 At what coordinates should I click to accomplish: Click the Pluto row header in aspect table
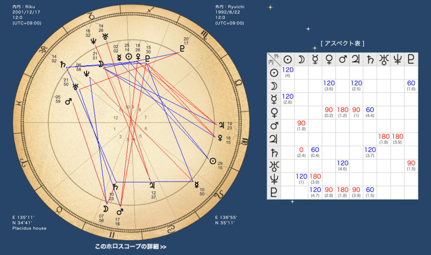coord(274,192)
